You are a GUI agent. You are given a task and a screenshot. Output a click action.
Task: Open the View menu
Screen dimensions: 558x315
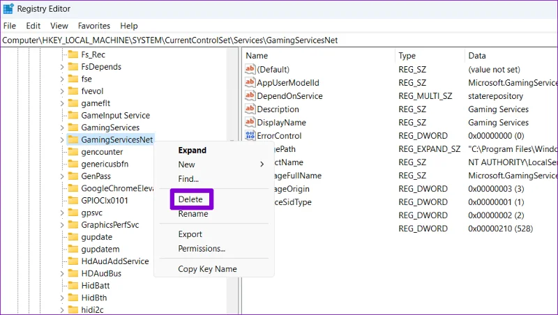59,26
